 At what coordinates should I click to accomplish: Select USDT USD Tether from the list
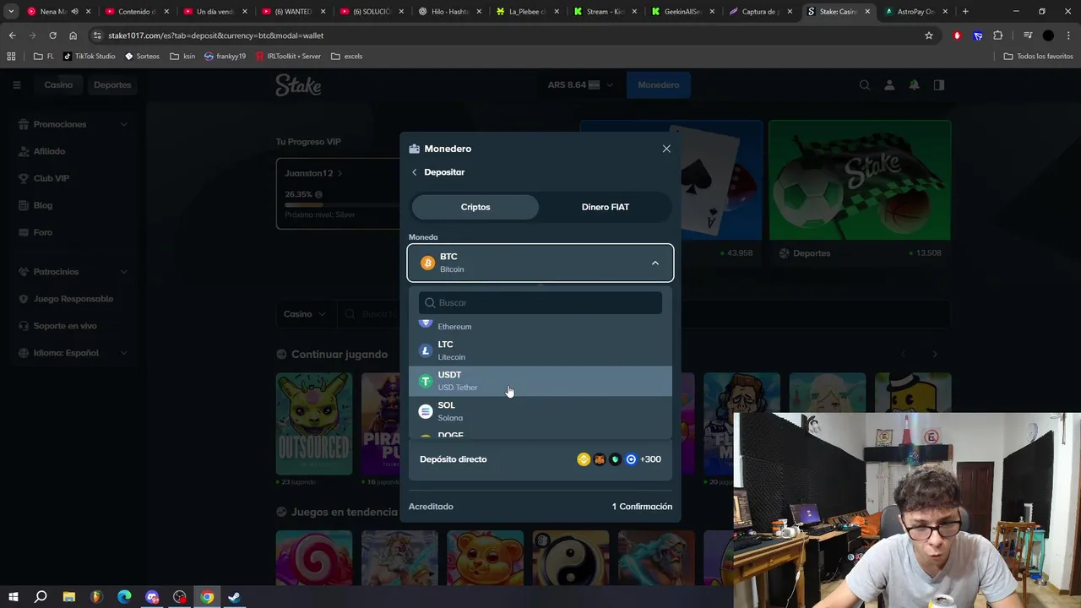coord(540,381)
